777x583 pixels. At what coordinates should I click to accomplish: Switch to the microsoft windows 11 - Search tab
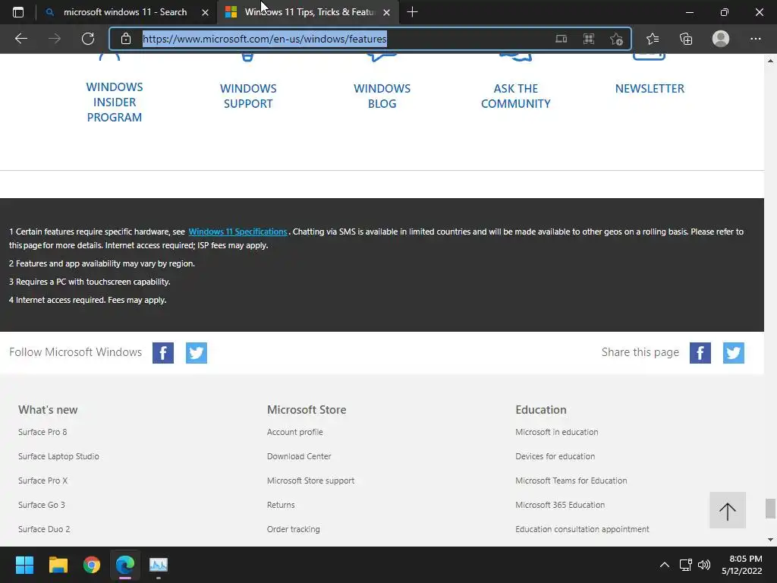127,12
